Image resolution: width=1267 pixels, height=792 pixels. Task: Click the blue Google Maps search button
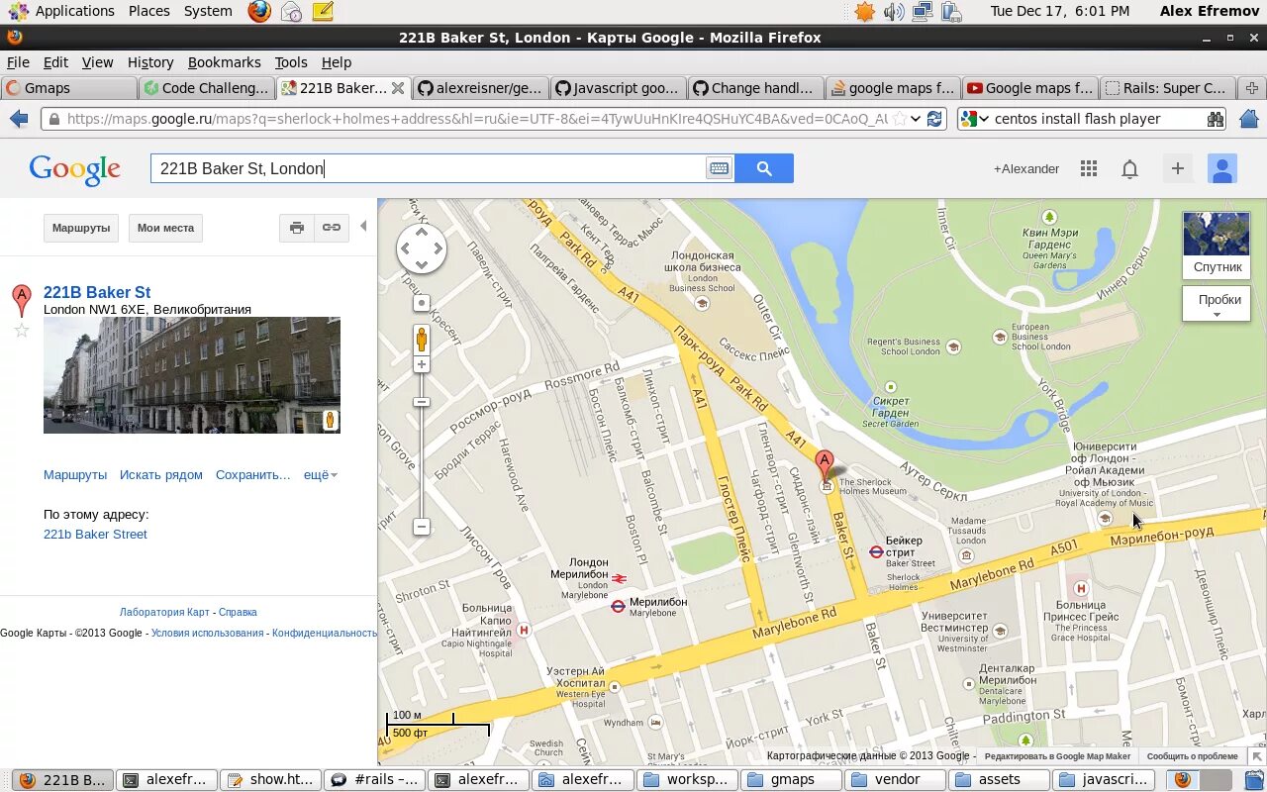(763, 168)
